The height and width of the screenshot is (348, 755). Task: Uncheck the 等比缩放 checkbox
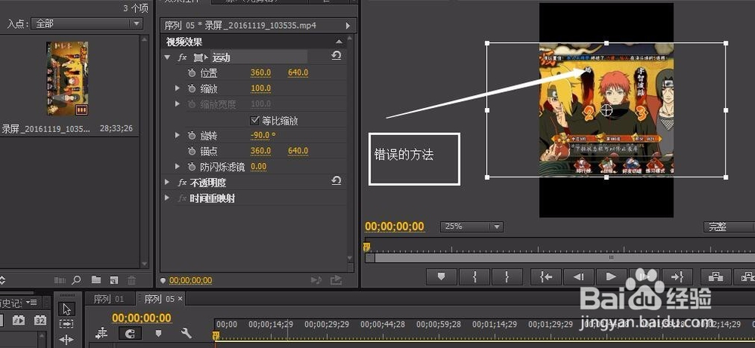point(254,120)
